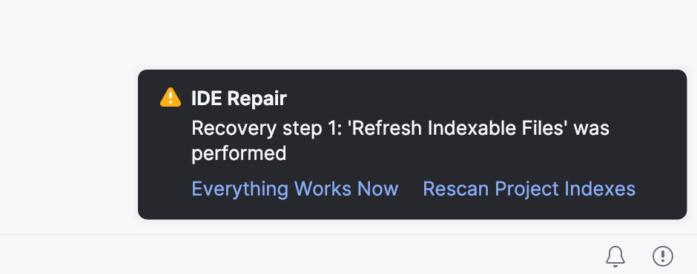Click the circled exclamation status bar icon

(663, 256)
